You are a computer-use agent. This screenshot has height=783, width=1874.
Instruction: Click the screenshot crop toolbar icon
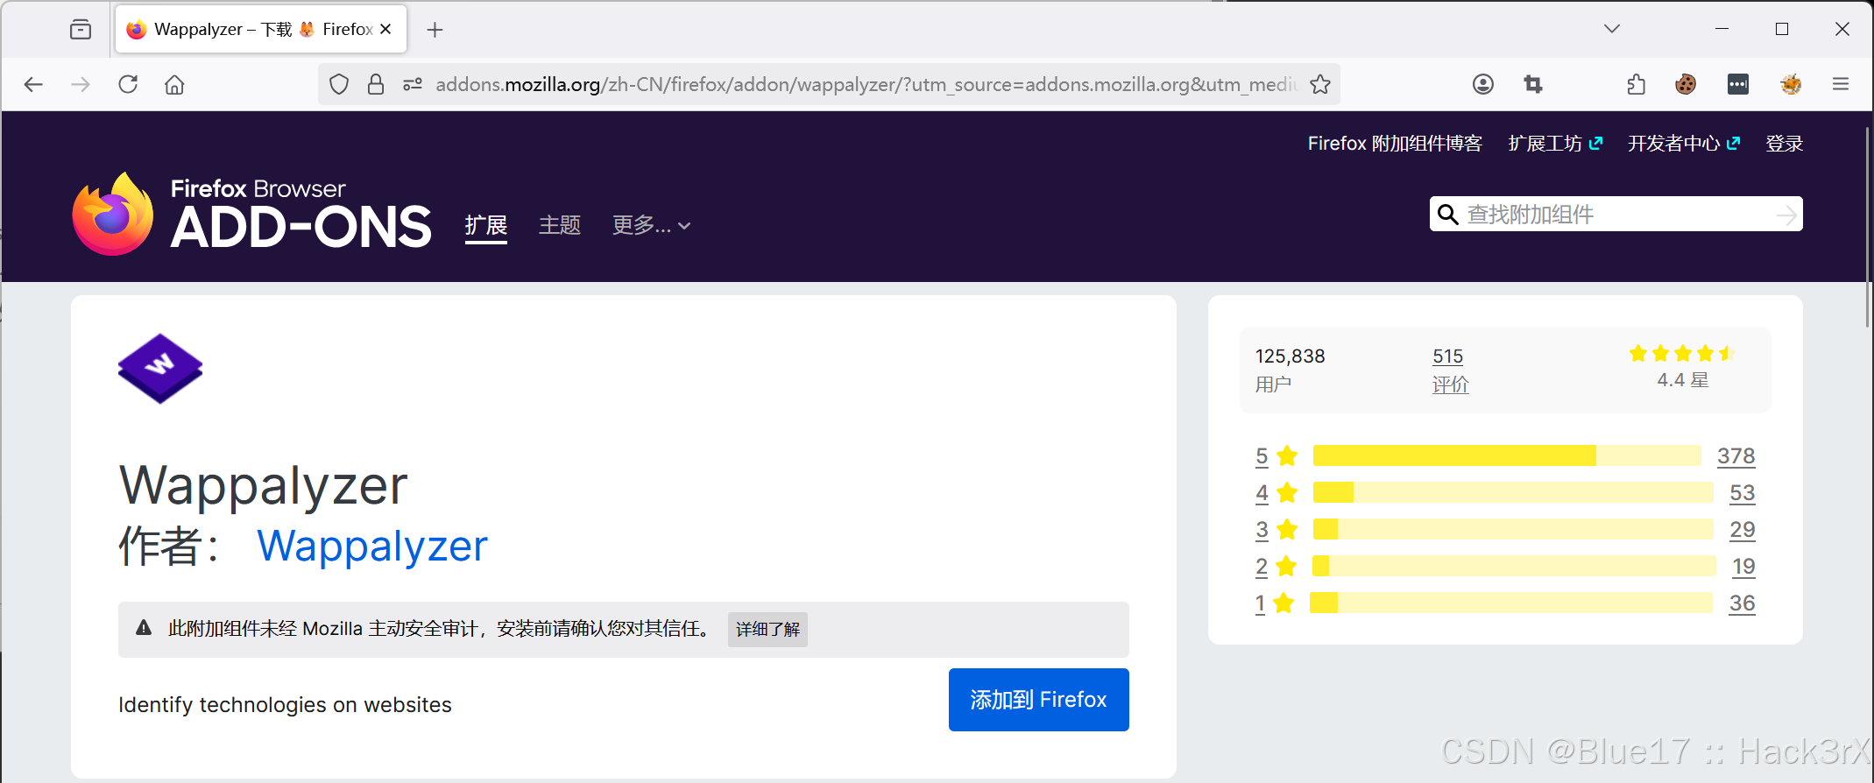coord(1533,84)
